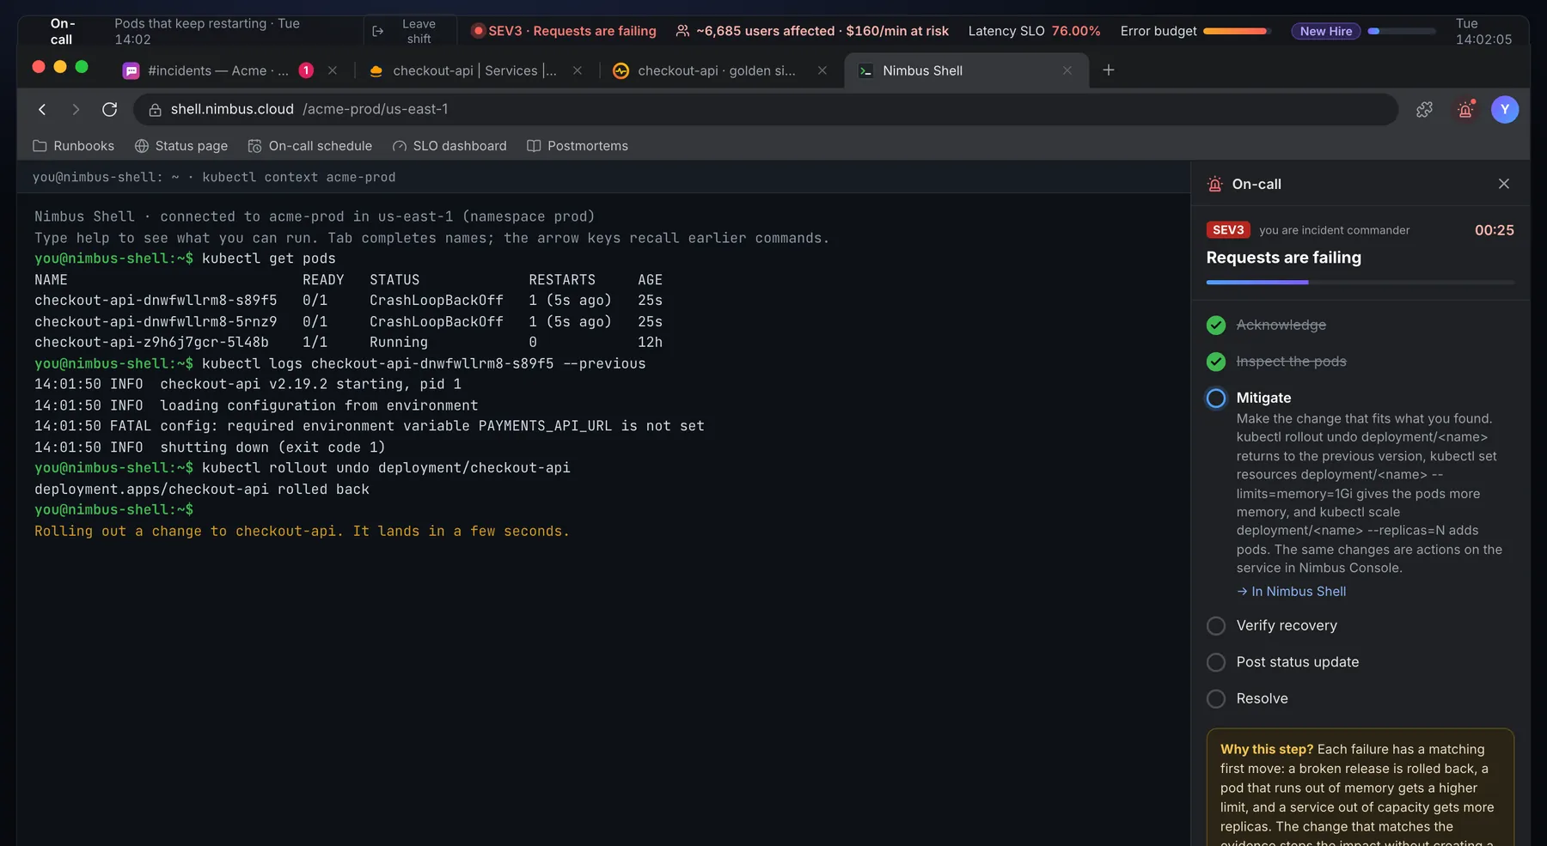Click the Leave shift button
The width and height of the screenshot is (1547, 846).
[x=410, y=31]
